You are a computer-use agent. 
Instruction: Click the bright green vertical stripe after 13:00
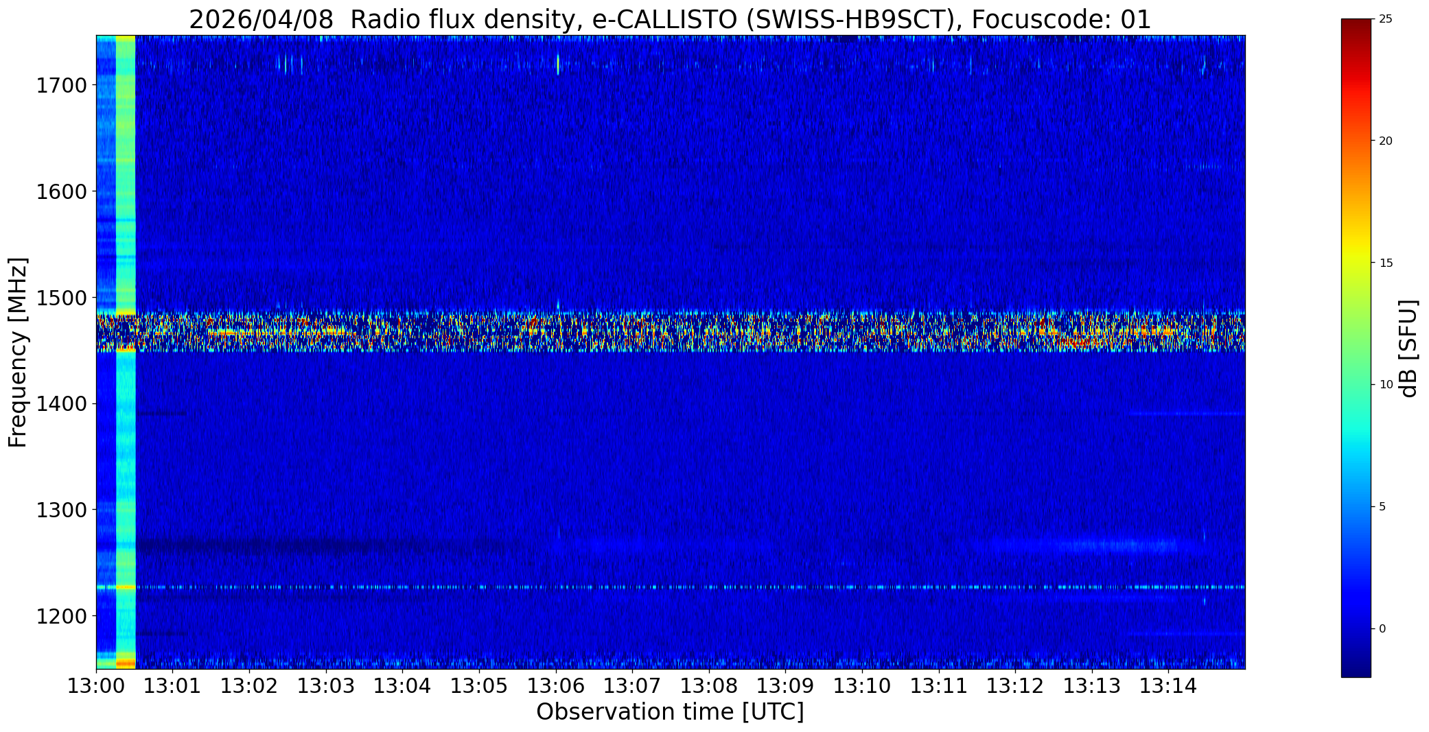click(x=126, y=352)
